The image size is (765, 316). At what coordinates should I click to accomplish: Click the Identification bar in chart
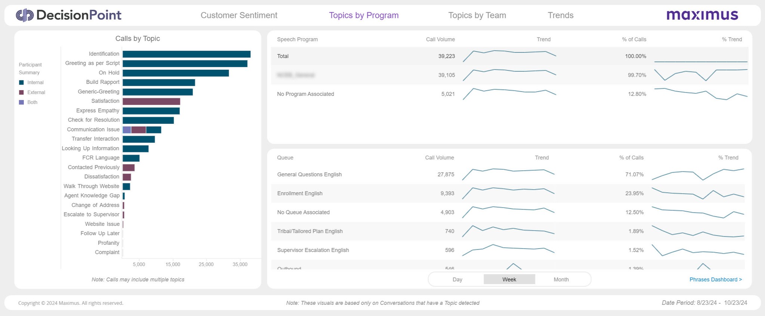(186, 54)
